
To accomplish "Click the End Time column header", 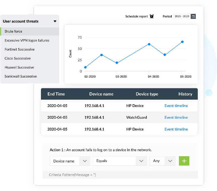I will tap(56, 94).
